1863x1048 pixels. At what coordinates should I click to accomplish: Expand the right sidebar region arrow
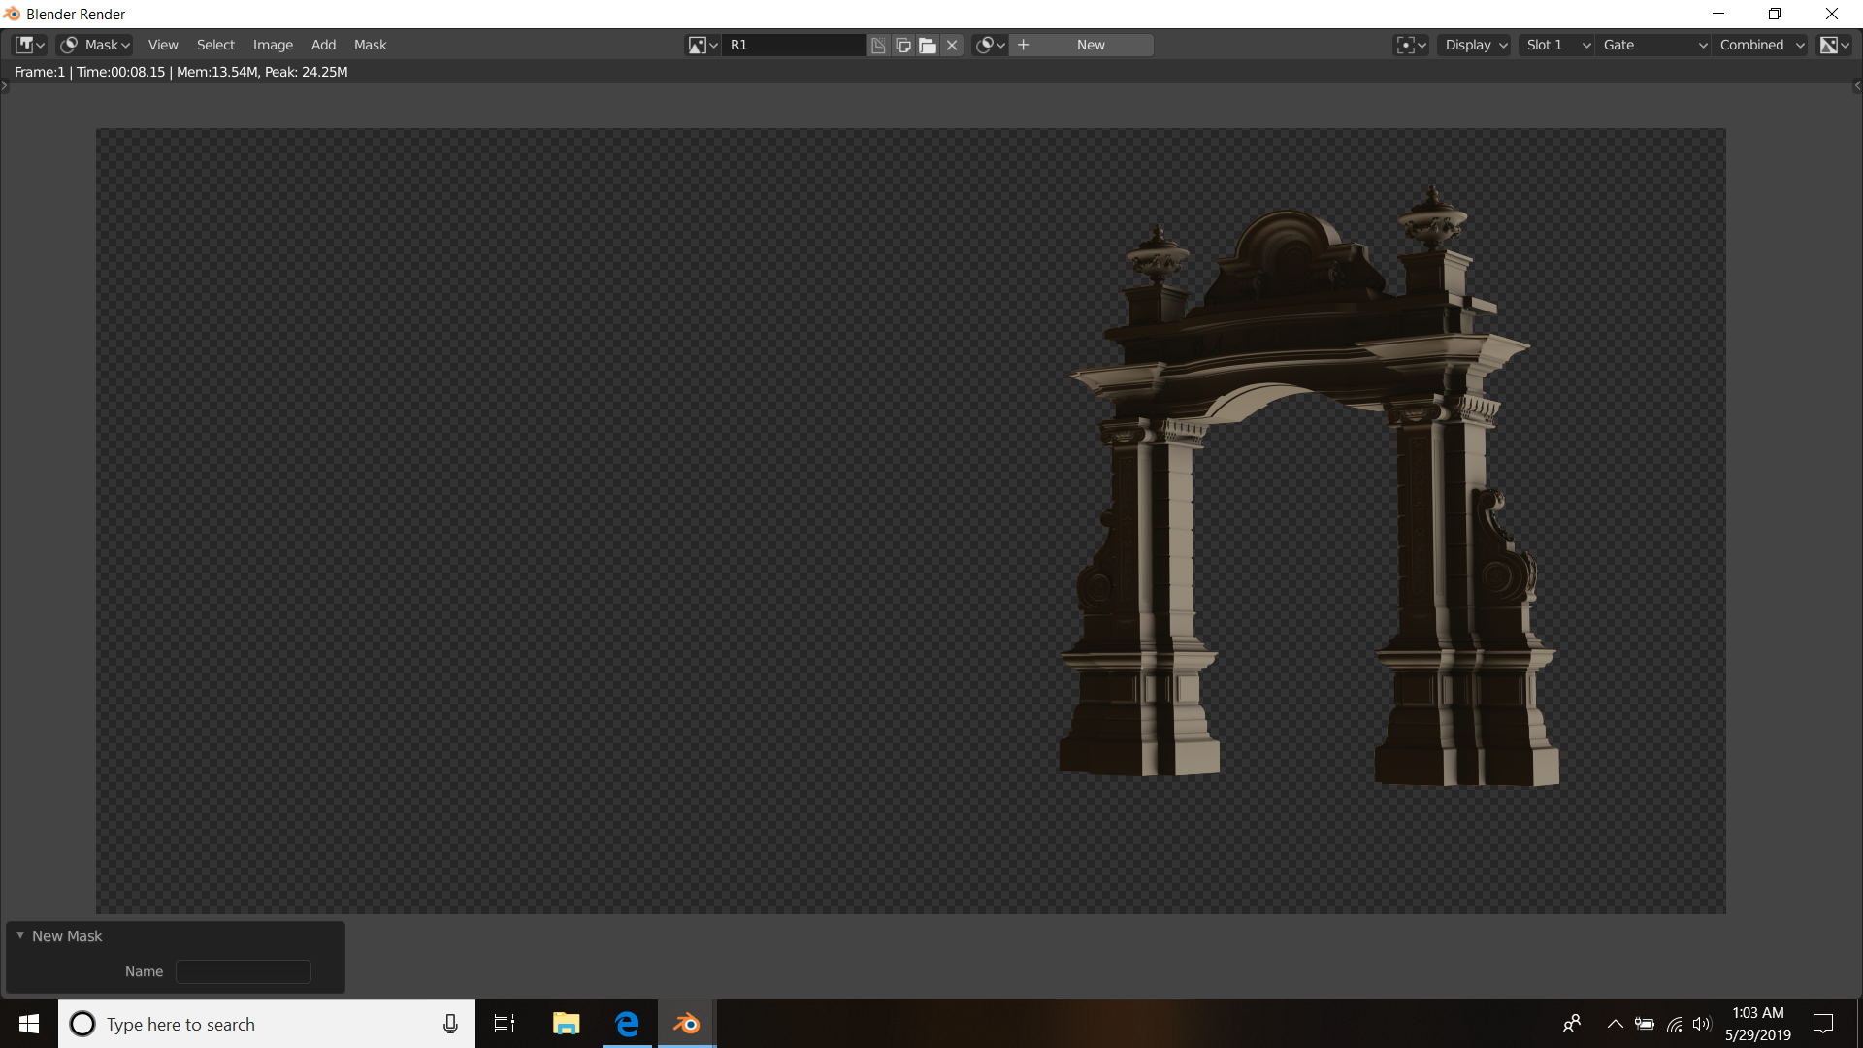tap(1857, 86)
